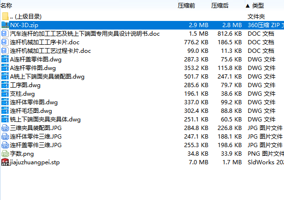Click the JPG icon for 三维夹具装配图.JPG

(x=5, y=128)
